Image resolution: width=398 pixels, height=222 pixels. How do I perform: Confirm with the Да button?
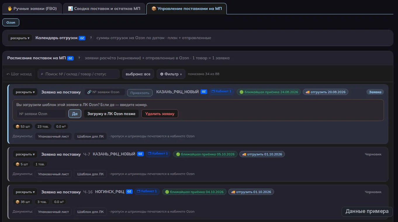(75, 114)
